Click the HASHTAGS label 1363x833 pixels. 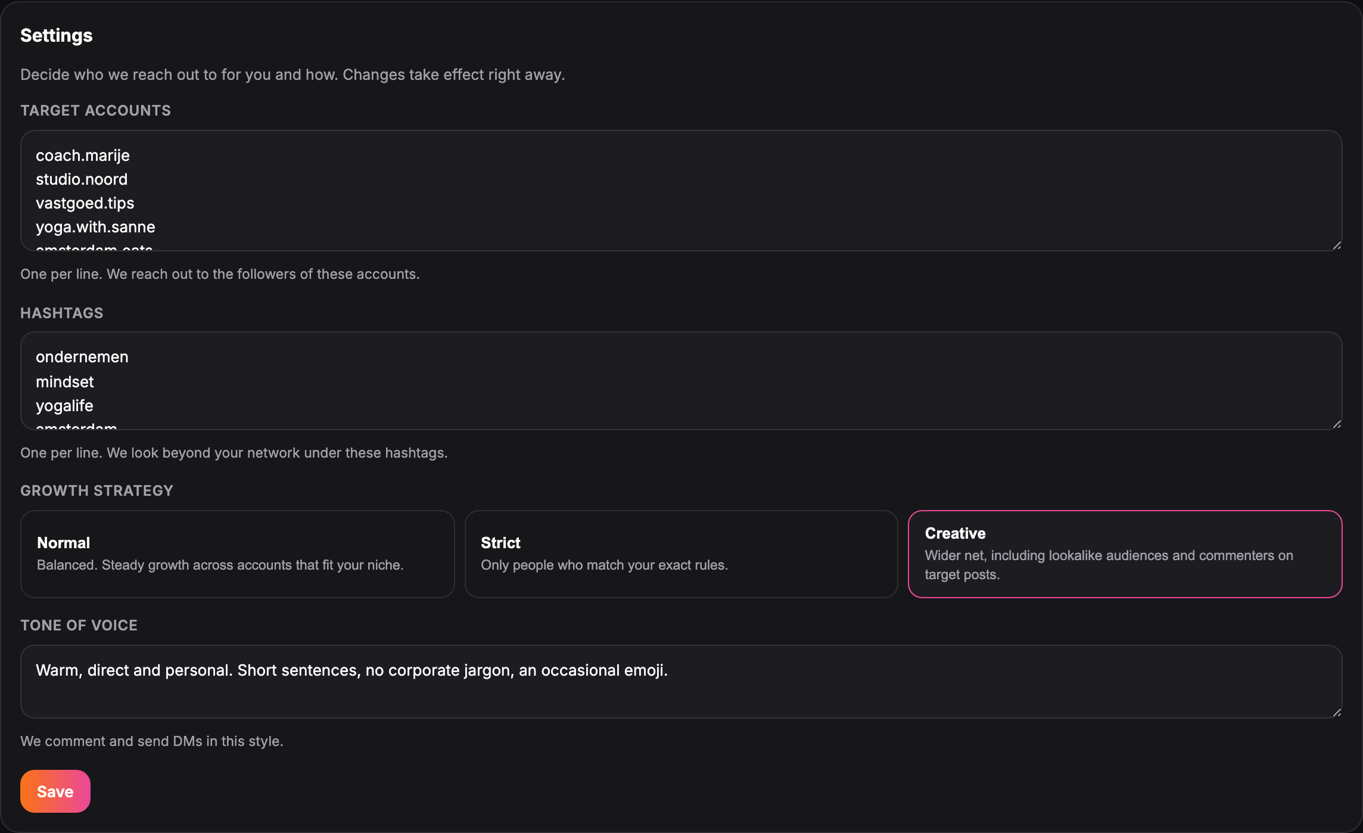click(62, 313)
